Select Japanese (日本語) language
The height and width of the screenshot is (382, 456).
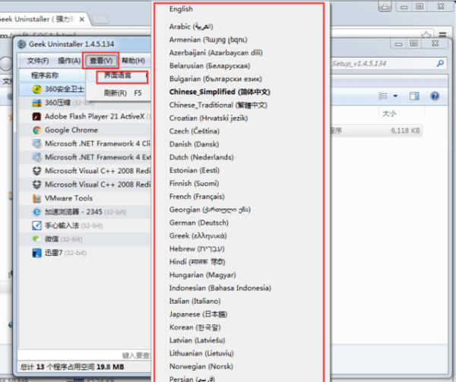point(195,314)
